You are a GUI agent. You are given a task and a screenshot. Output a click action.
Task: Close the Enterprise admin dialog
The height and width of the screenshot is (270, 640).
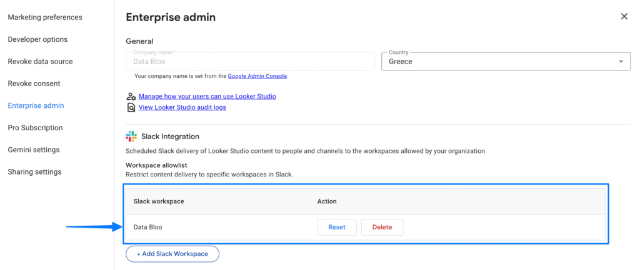624,17
